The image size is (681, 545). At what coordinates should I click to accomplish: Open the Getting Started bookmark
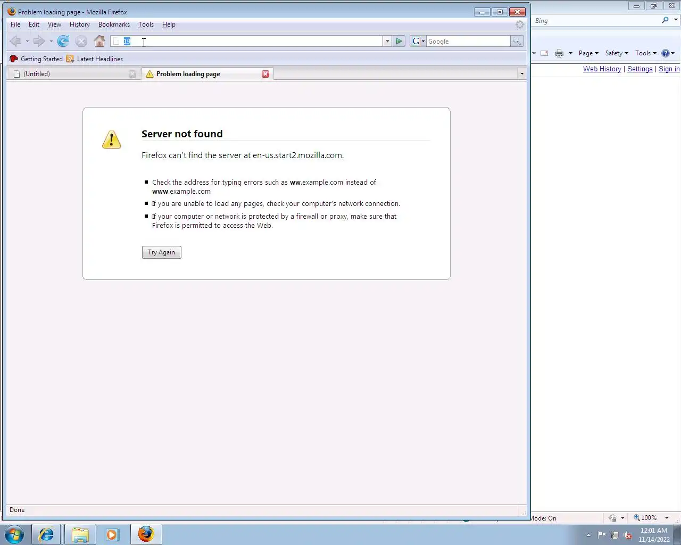click(x=36, y=59)
